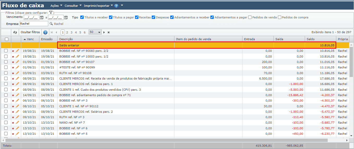Click the blue help icon beside Ocultar filtros

point(45,32)
